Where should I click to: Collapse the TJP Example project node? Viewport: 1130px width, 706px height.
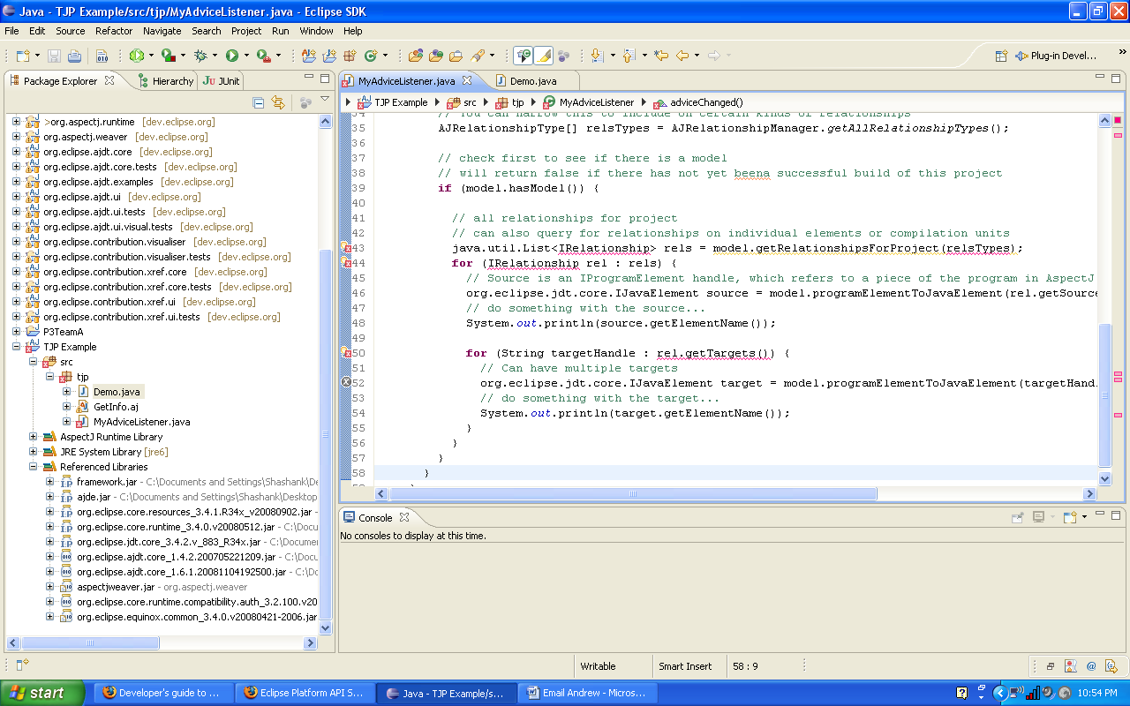(x=17, y=347)
